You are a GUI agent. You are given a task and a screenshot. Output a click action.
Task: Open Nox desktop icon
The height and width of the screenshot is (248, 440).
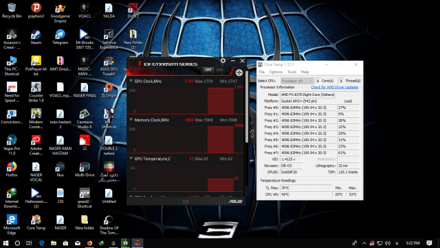60,169
